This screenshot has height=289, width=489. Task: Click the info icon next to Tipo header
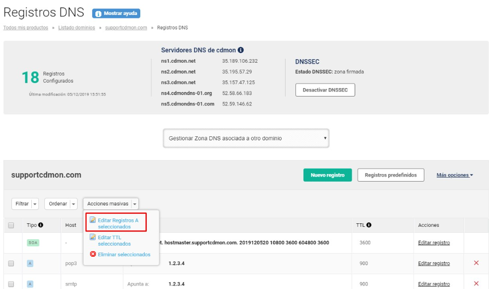point(41,225)
